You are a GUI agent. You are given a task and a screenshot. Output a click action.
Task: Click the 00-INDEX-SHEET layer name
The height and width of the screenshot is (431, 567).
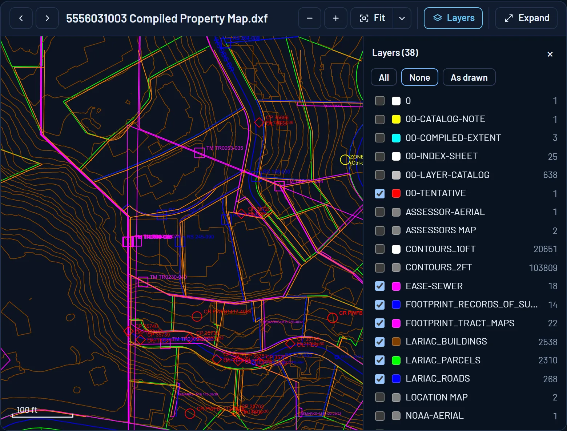(442, 156)
